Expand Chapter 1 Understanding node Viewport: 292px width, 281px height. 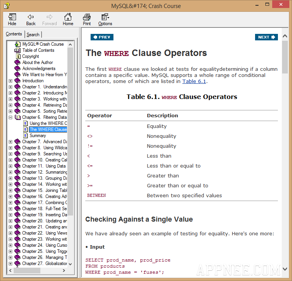10,87
